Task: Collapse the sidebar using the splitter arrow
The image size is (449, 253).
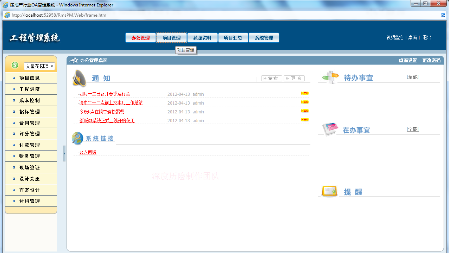Action: tap(64, 154)
